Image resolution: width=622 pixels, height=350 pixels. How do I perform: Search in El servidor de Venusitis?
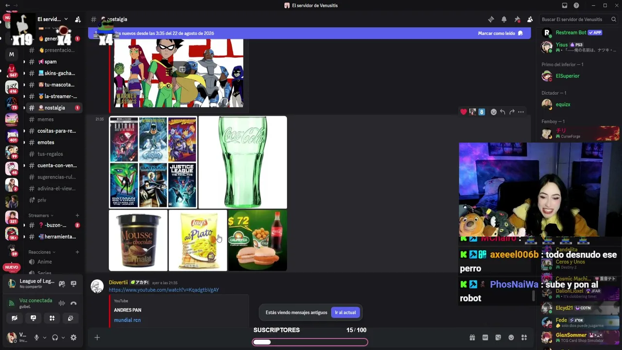click(x=579, y=19)
